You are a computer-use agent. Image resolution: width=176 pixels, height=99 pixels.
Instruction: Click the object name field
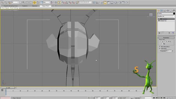(165, 13)
